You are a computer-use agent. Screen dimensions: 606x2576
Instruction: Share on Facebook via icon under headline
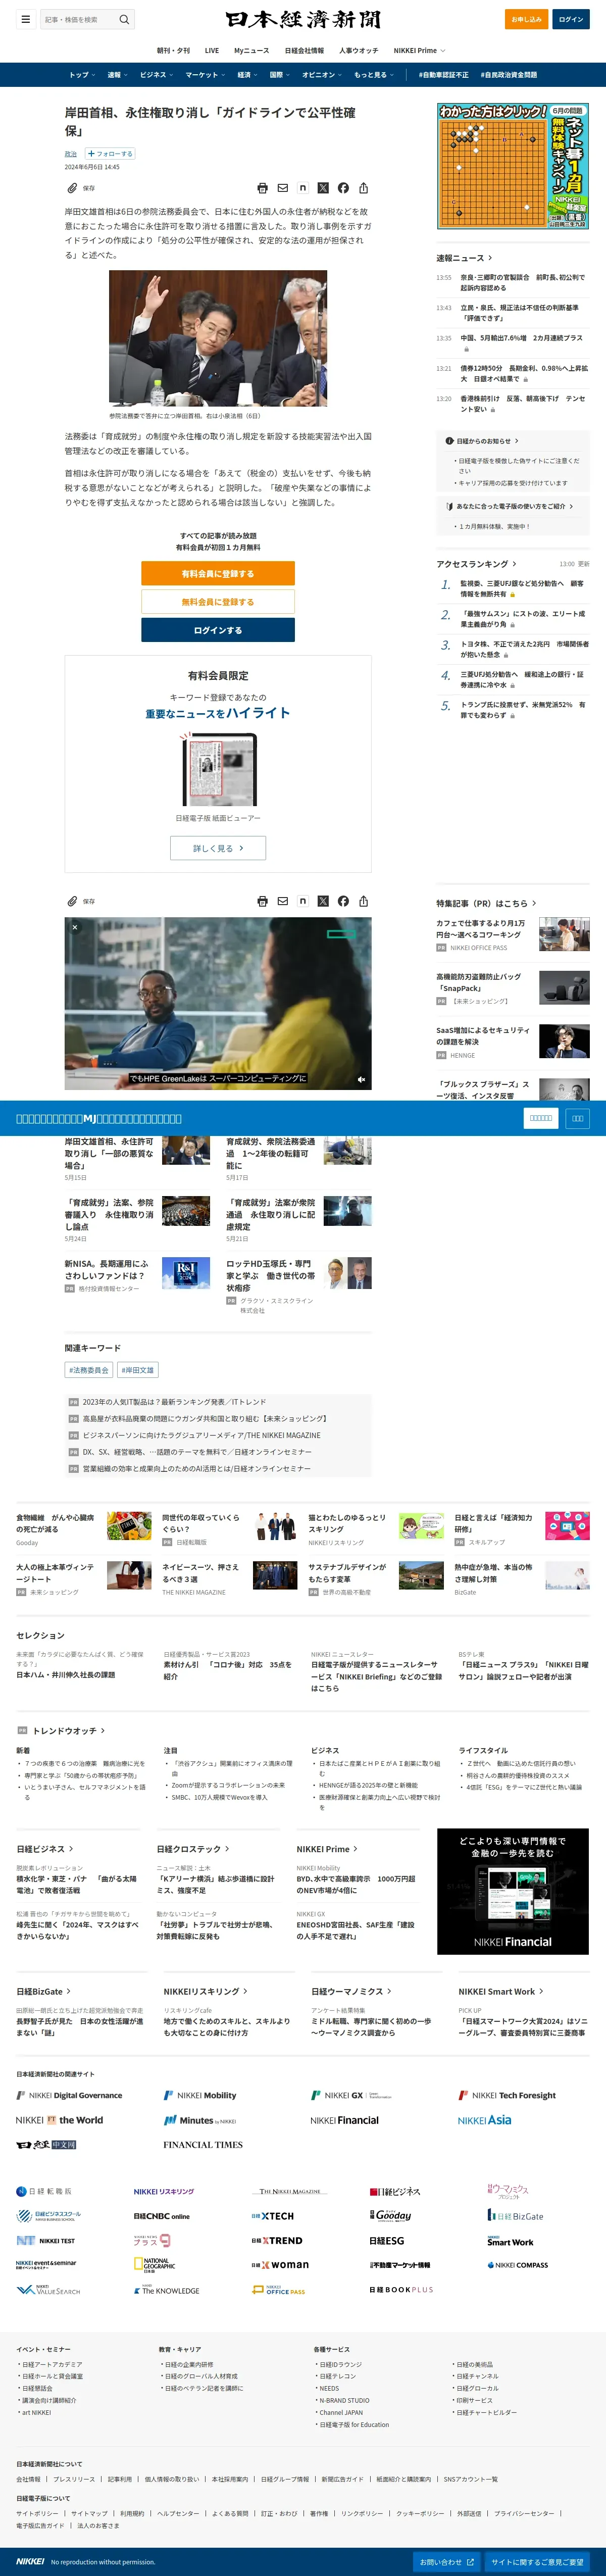pos(343,188)
